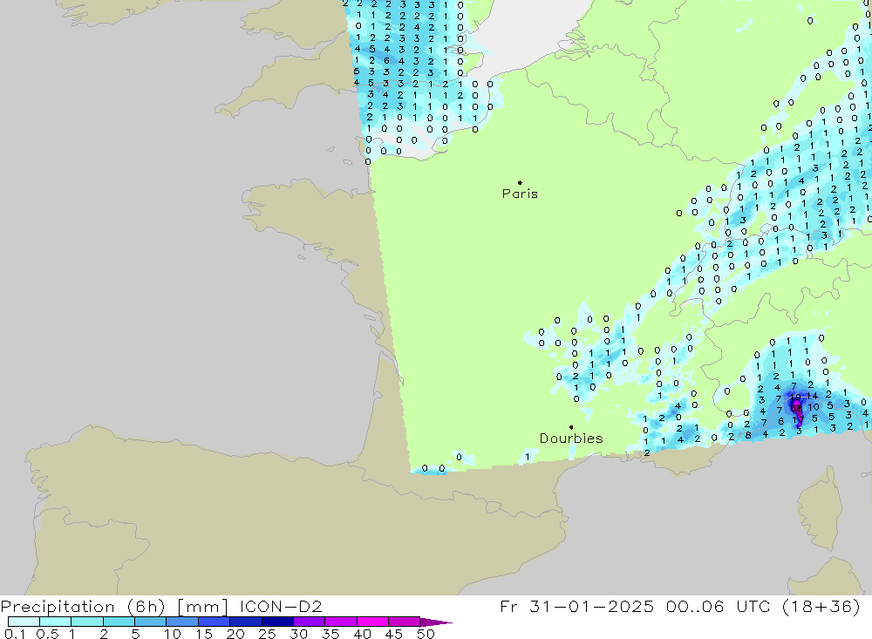Click the Corsica island on the map
The image size is (872, 639).
point(820,509)
